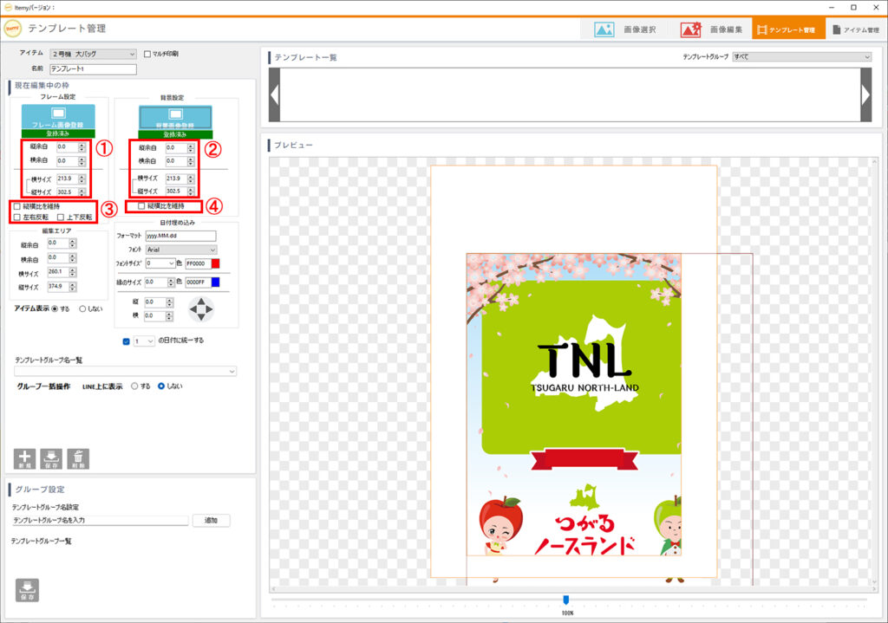888x623 pixels.
Task: Click the 新規 (new) plus icon
Action: (25, 458)
